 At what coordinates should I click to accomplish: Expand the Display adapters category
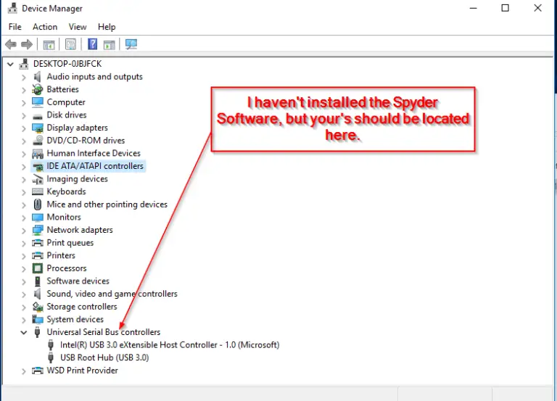point(23,128)
